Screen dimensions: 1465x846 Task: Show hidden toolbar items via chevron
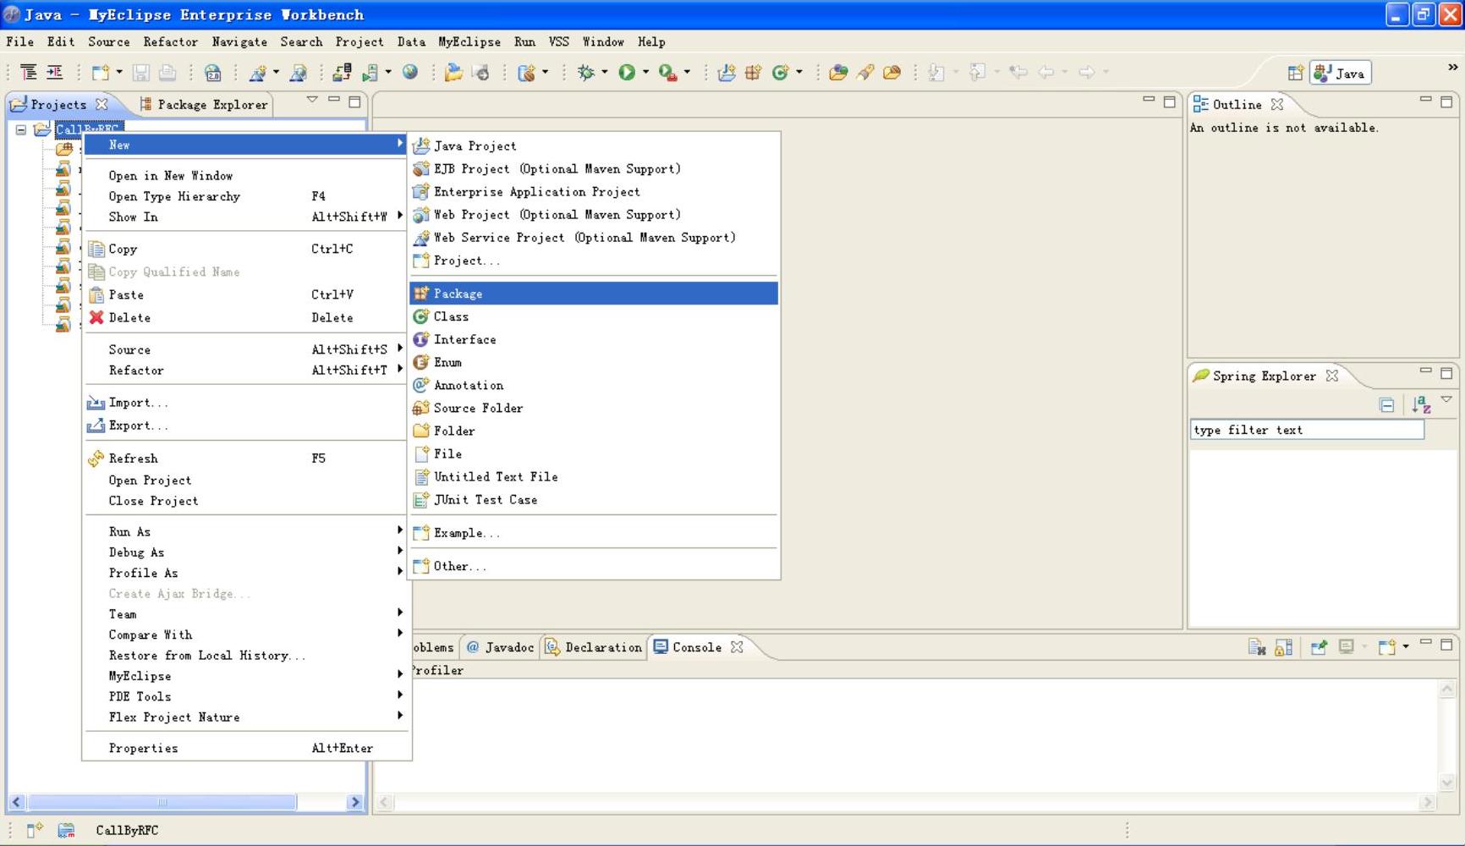click(1452, 67)
